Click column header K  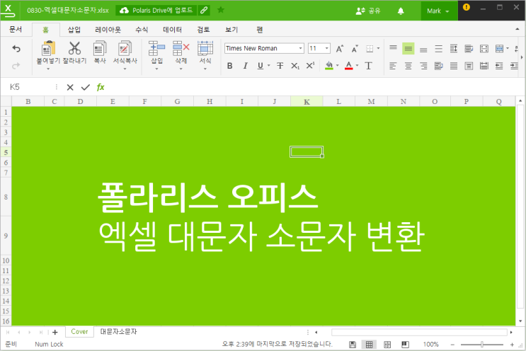pos(307,102)
